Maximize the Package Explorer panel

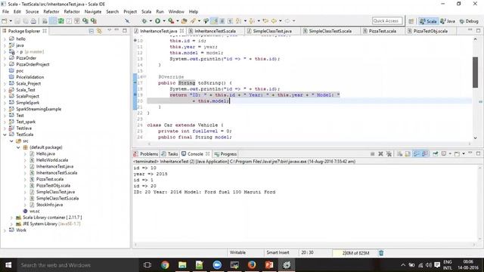pos(125,30)
